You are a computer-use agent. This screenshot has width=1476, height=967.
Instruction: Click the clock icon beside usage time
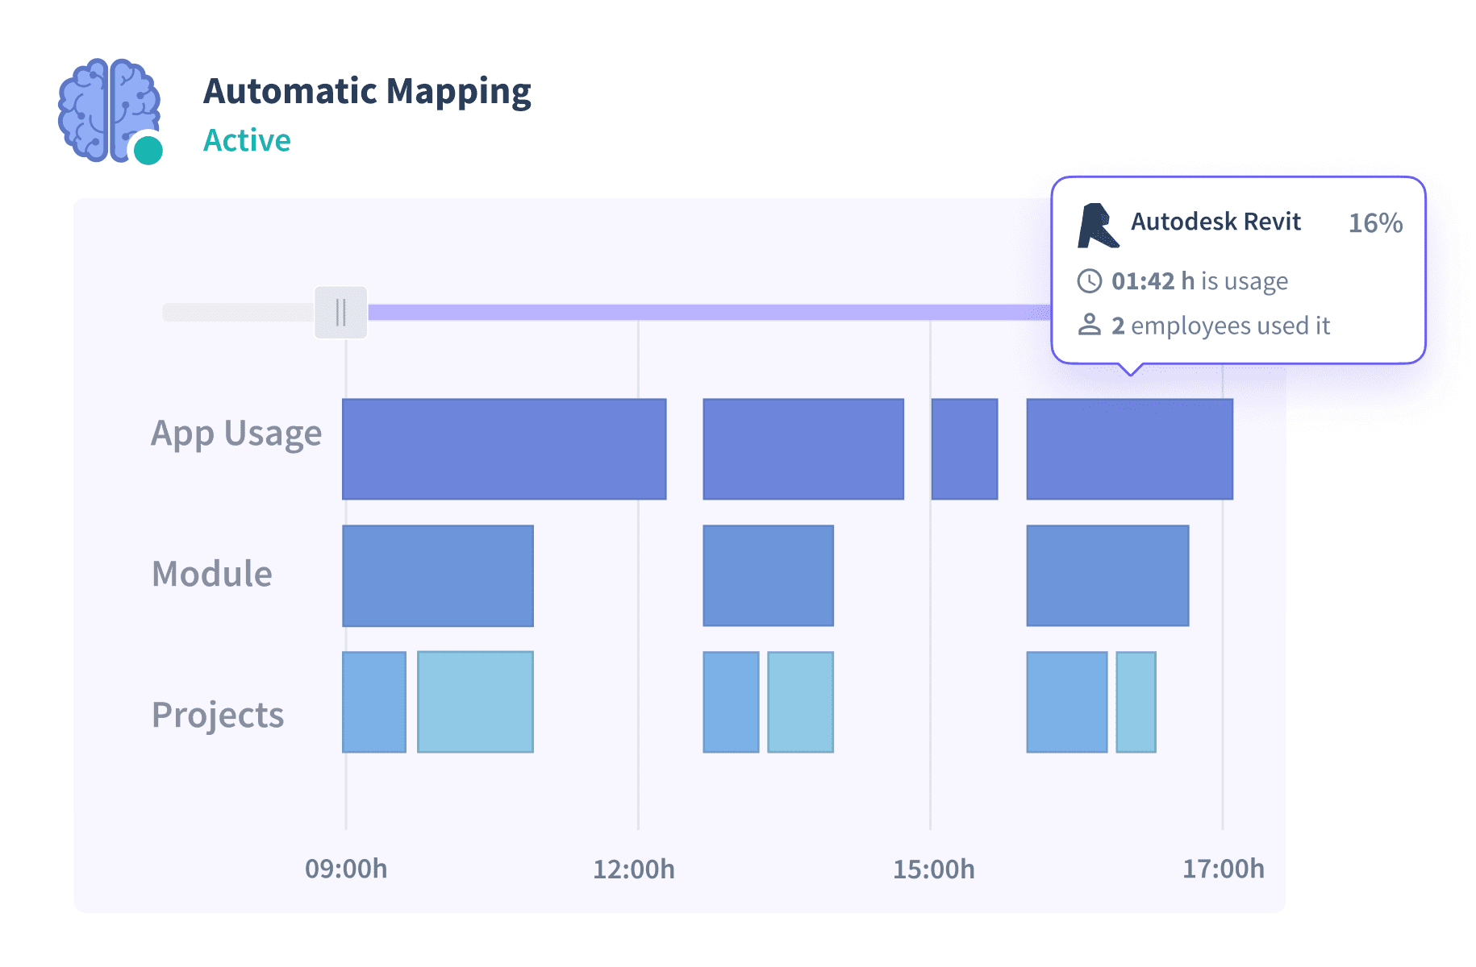coord(1090,280)
